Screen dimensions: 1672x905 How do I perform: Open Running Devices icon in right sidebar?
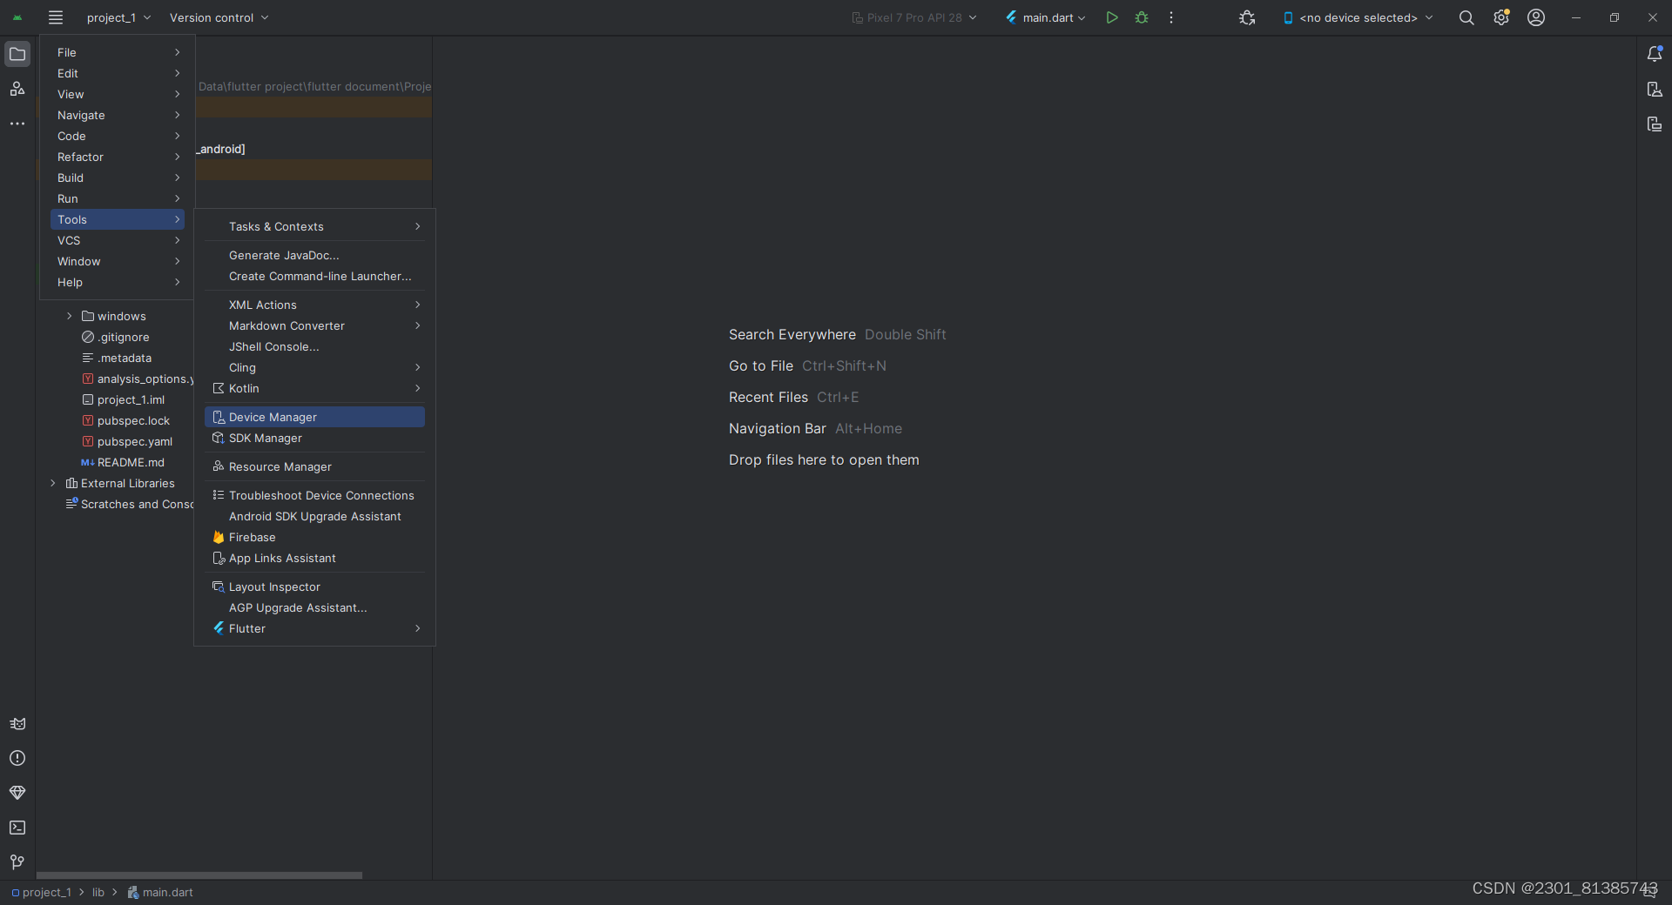coord(1655,124)
